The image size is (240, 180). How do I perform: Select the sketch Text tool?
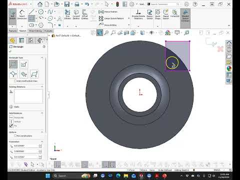[x=59, y=18]
